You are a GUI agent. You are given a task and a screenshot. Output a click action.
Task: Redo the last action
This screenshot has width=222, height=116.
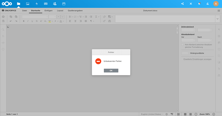(16, 21)
